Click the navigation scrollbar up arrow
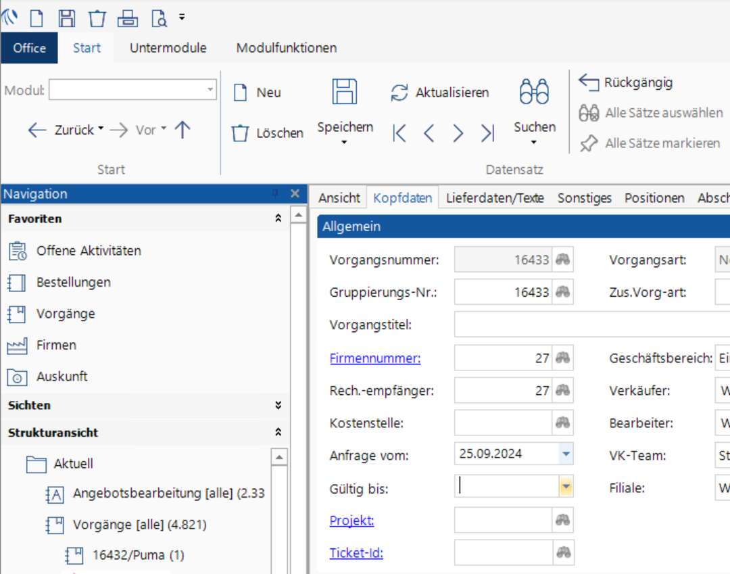The width and height of the screenshot is (730, 574). pyautogui.click(x=299, y=215)
